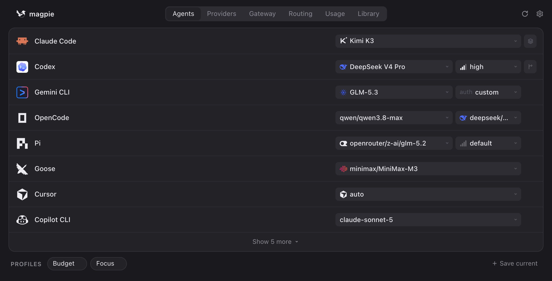Click the Goose agent icon
Viewport: 552px width, 281px height.
pyautogui.click(x=22, y=169)
